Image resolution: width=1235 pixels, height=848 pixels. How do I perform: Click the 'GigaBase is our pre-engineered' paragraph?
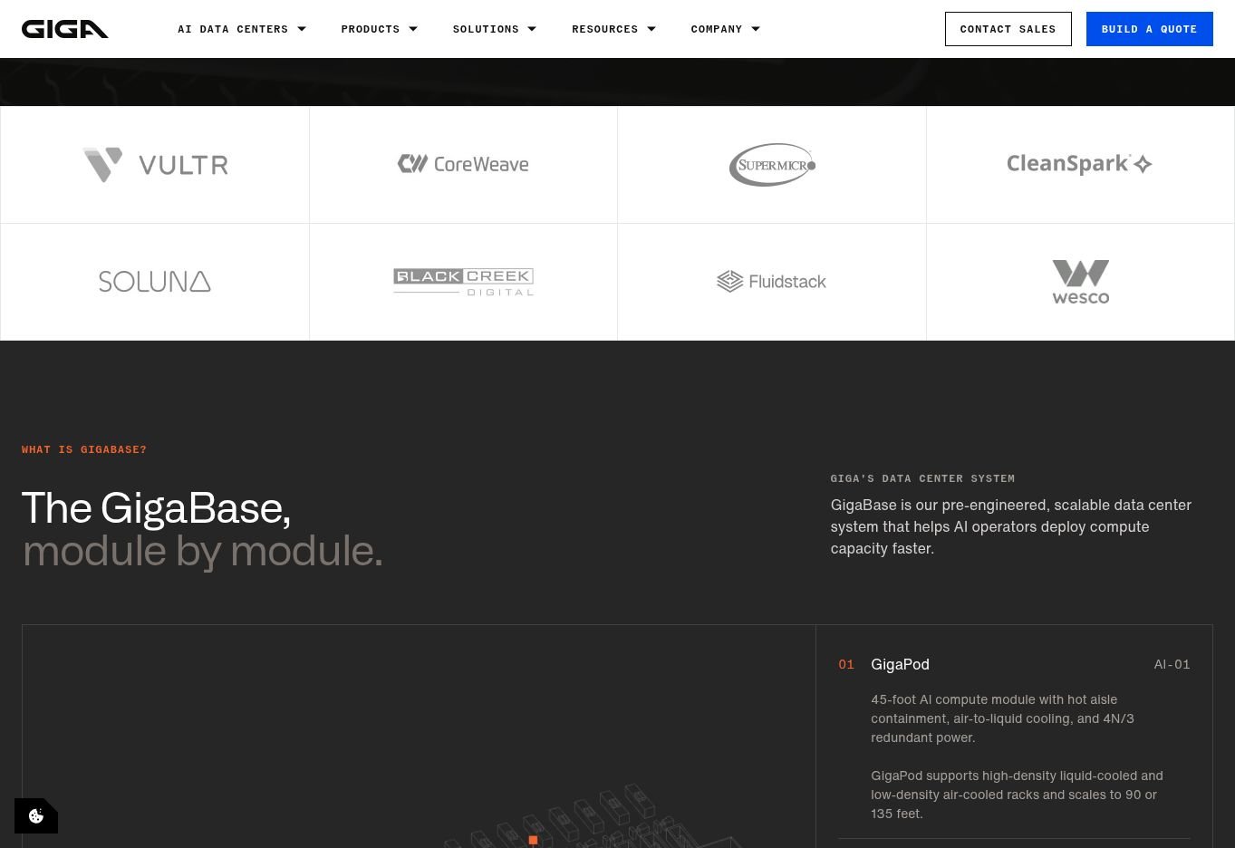[1011, 526]
